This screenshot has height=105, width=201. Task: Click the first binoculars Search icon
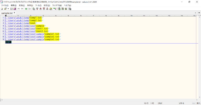click(x=33, y=9)
